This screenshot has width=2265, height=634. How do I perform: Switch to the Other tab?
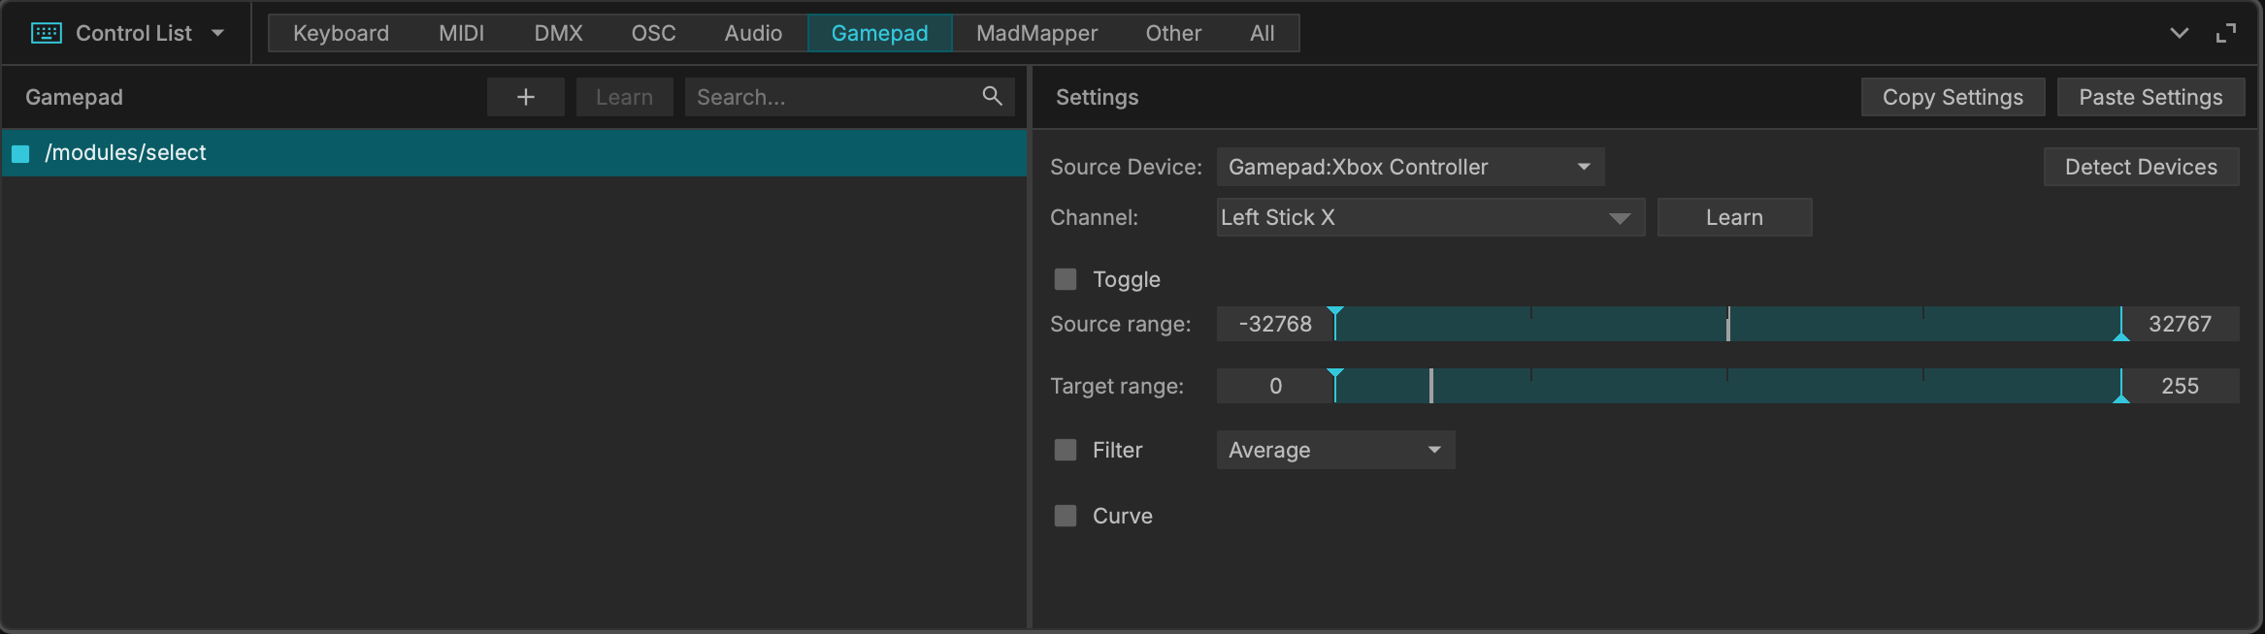(1173, 33)
